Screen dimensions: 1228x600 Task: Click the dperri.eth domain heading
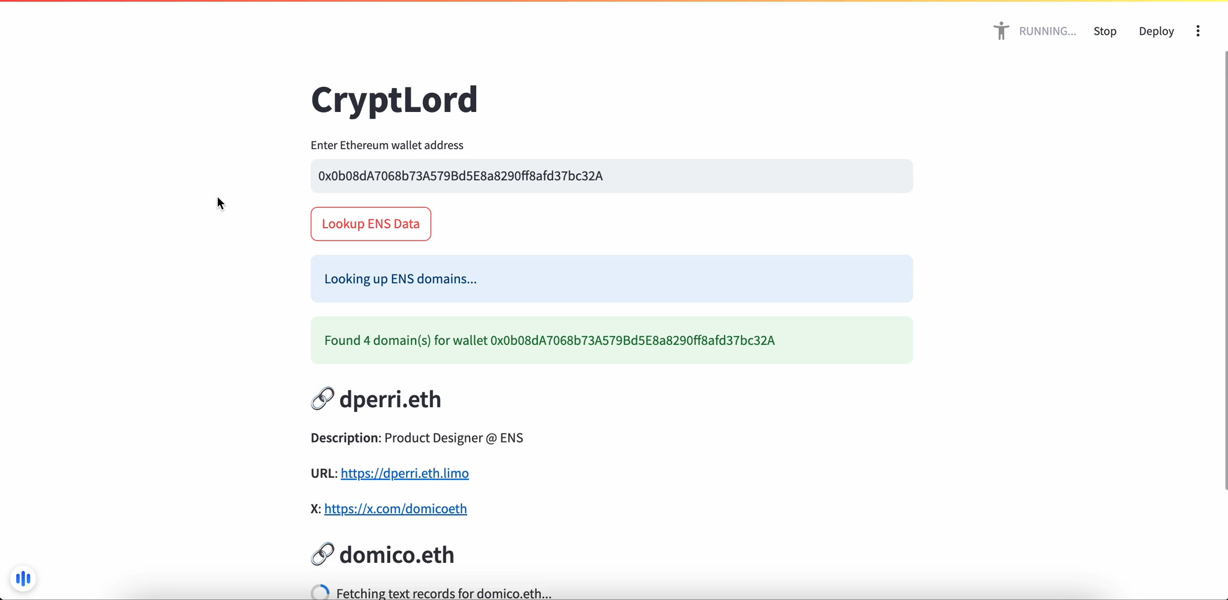390,398
